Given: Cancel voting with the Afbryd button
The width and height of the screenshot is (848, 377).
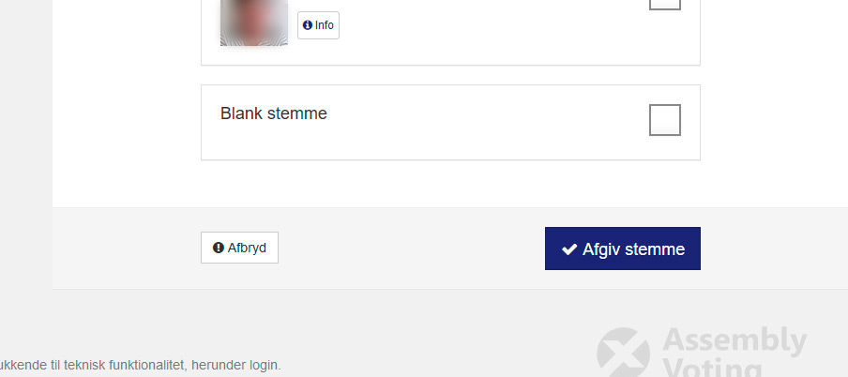Looking at the screenshot, I should [239, 248].
